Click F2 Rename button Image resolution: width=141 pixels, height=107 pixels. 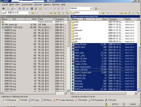(9, 100)
